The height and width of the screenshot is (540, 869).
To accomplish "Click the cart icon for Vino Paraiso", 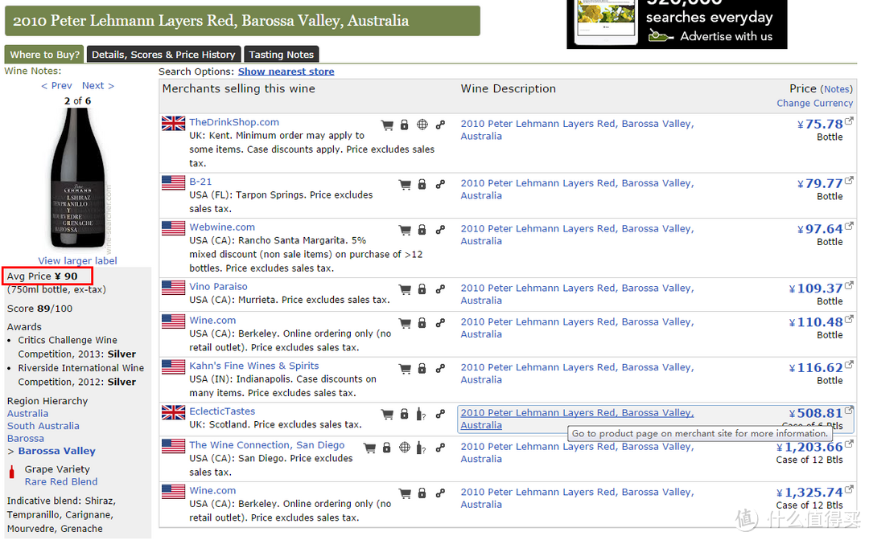I will tap(405, 289).
